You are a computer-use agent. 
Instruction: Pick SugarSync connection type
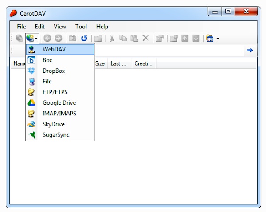[60, 135]
